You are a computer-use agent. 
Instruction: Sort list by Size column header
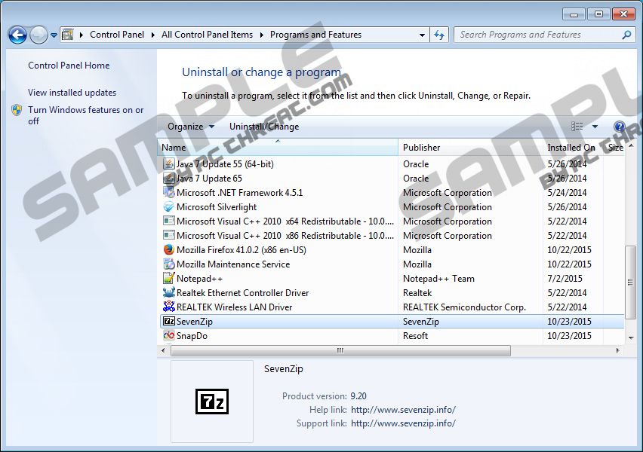(x=615, y=148)
